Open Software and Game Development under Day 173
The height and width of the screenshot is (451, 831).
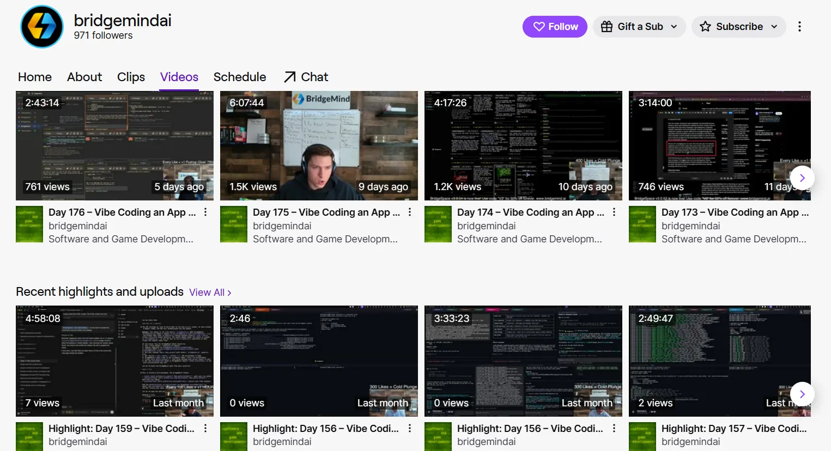click(x=734, y=239)
